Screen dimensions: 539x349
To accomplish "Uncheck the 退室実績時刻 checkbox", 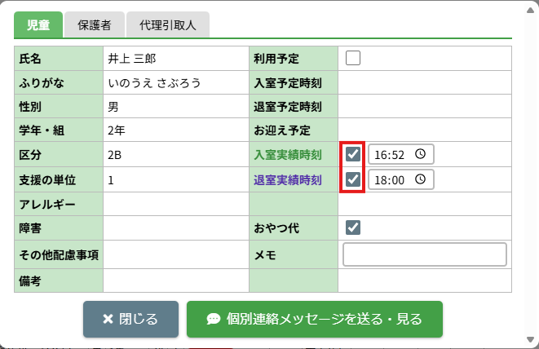I will (x=353, y=180).
